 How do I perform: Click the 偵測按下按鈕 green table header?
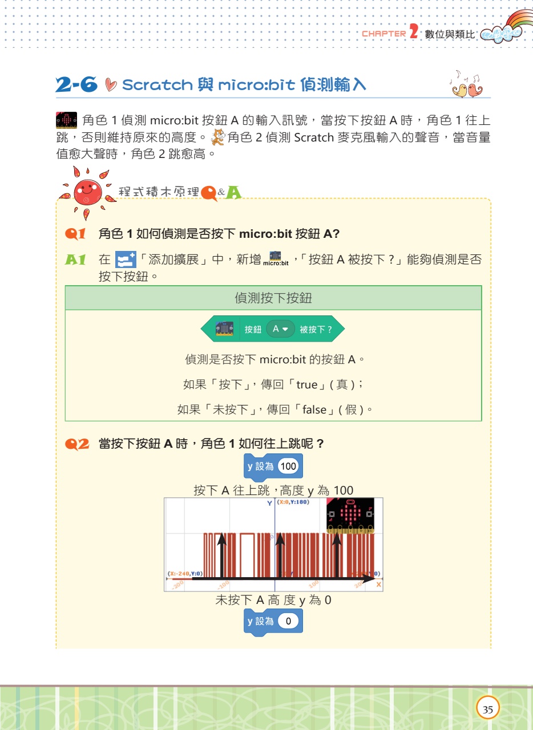click(273, 298)
